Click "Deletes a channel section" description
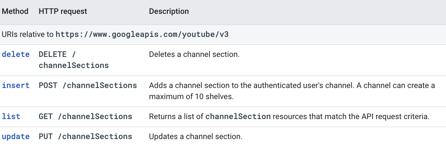446x146 pixels. tap(194, 54)
